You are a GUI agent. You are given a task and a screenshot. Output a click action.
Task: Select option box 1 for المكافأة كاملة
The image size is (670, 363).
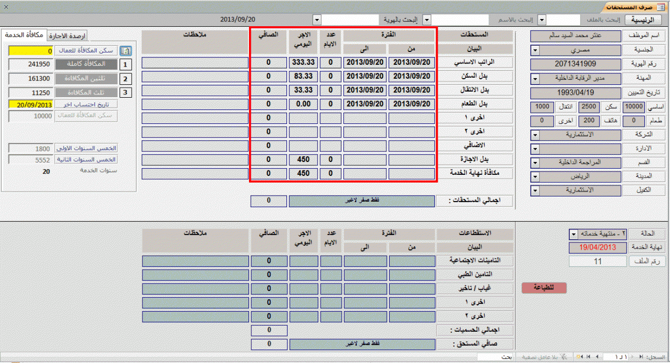[126, 65]
